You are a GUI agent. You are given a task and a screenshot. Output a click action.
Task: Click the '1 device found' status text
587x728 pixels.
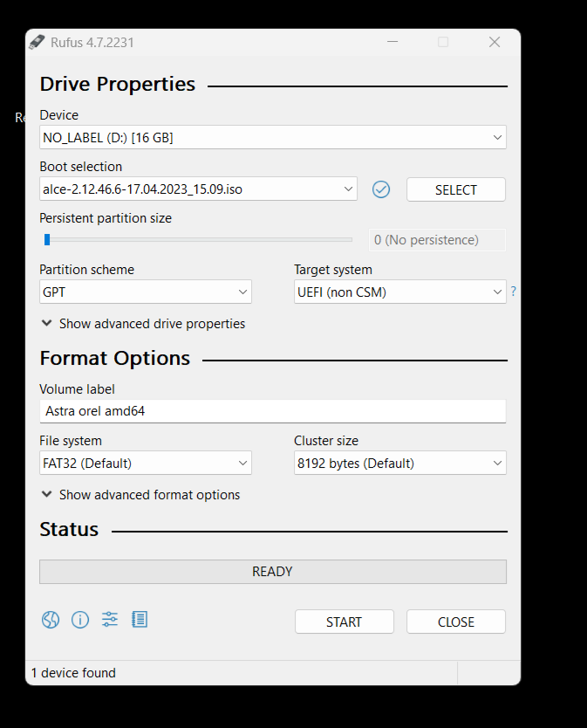(73, 673)
